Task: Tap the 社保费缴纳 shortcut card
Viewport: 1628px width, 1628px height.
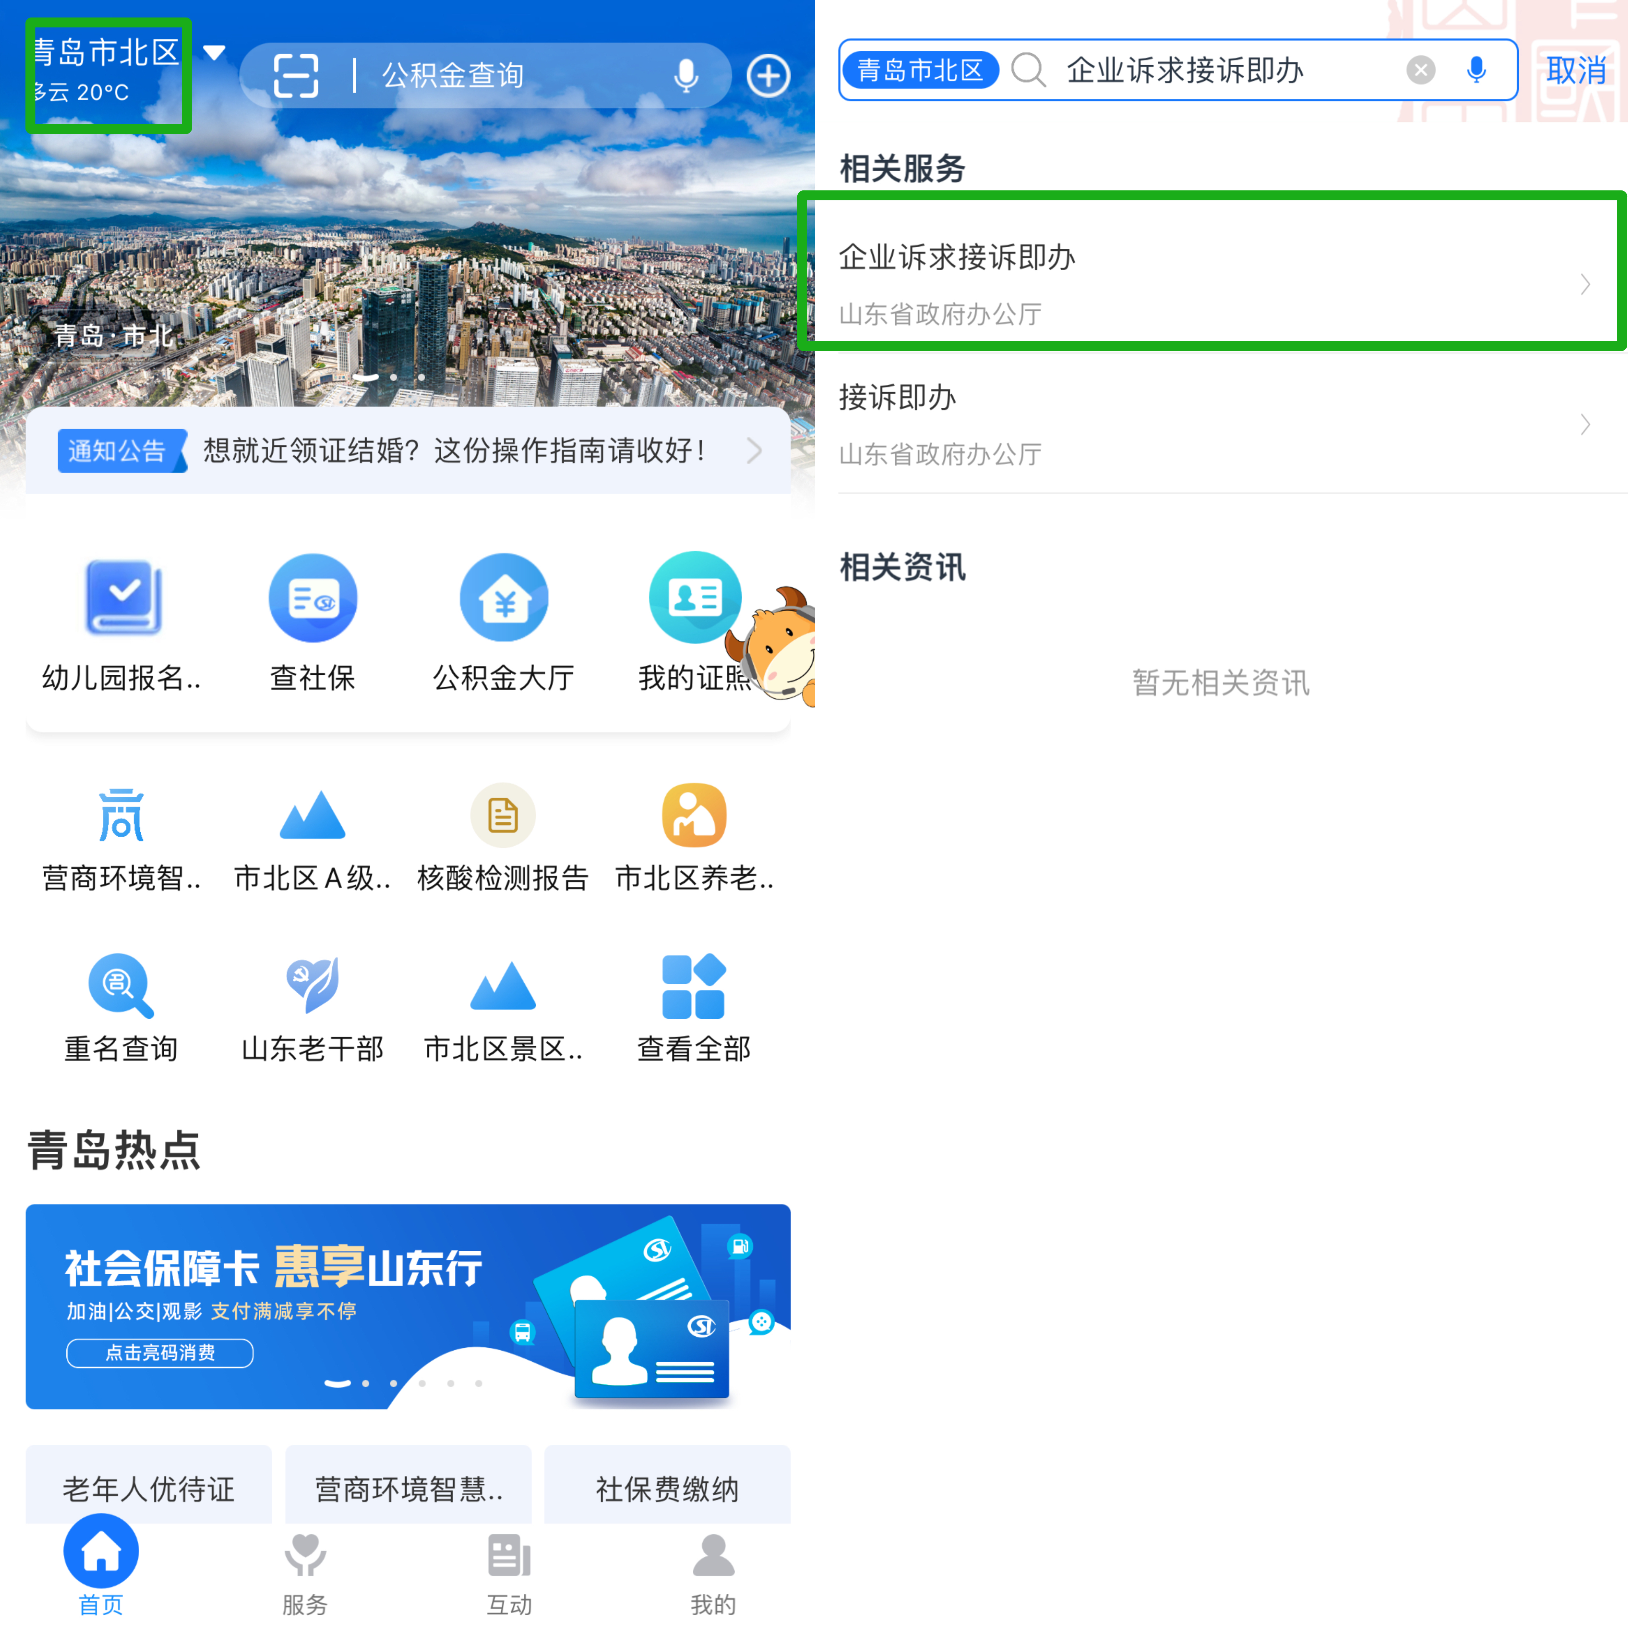Action: coord(667,1488)
